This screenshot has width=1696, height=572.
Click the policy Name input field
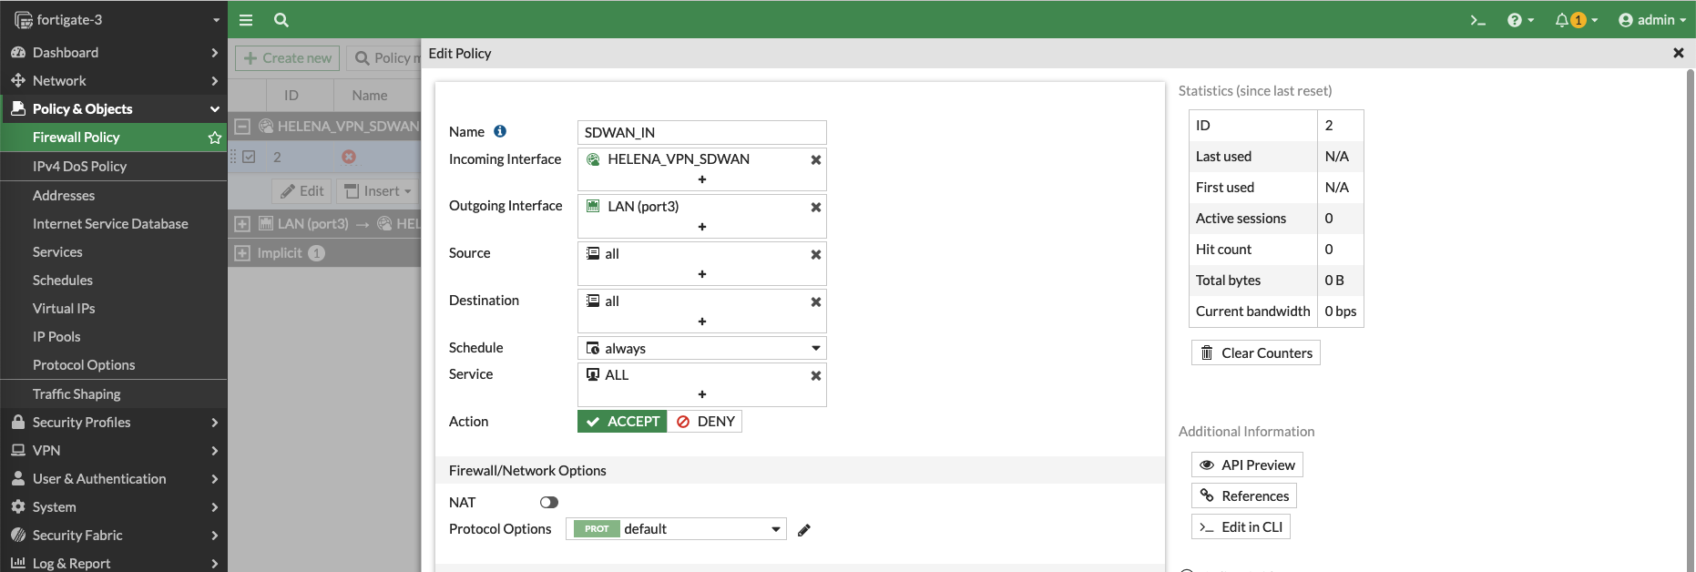click(701, 133)
